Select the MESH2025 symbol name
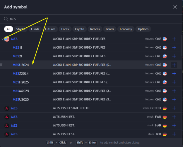 tap(21, 82)
